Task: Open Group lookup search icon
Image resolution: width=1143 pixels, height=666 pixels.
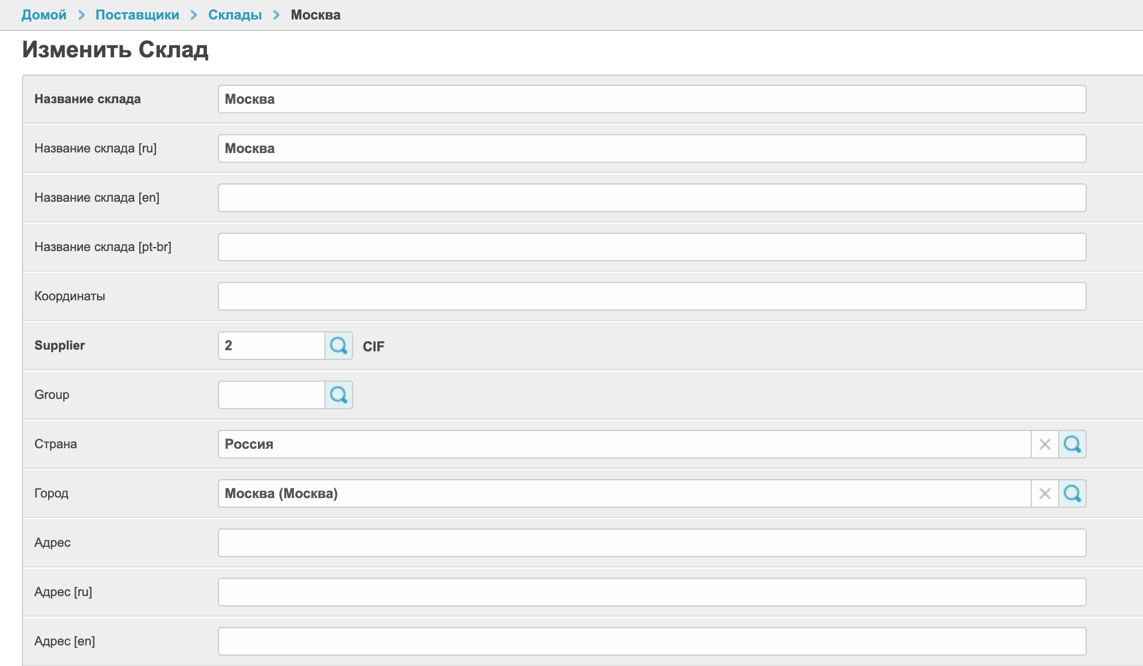Action: coord(338,395)
